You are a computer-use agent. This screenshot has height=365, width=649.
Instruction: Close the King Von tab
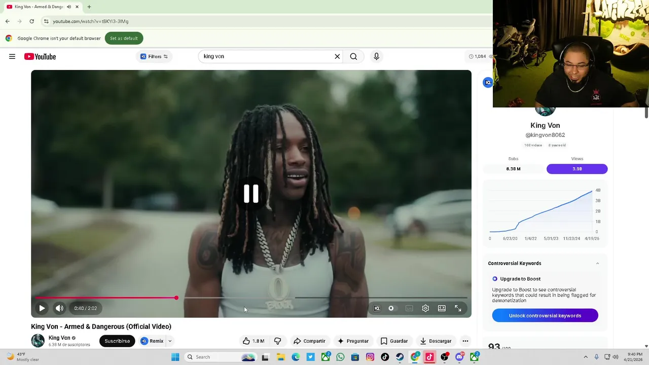point(77,7)
